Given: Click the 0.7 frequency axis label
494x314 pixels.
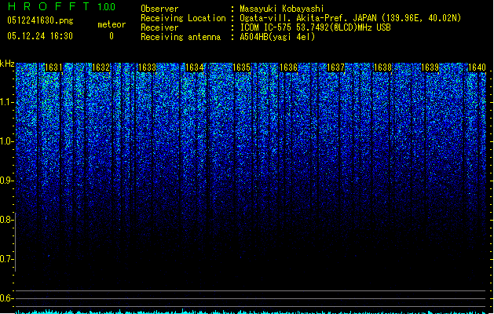Looking at the screenshot, I should [6, 259].
